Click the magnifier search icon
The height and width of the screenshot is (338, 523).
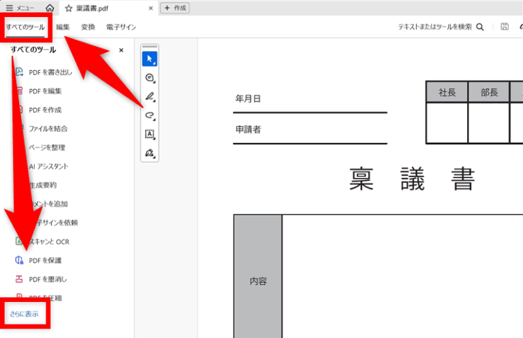coord(480,27)
